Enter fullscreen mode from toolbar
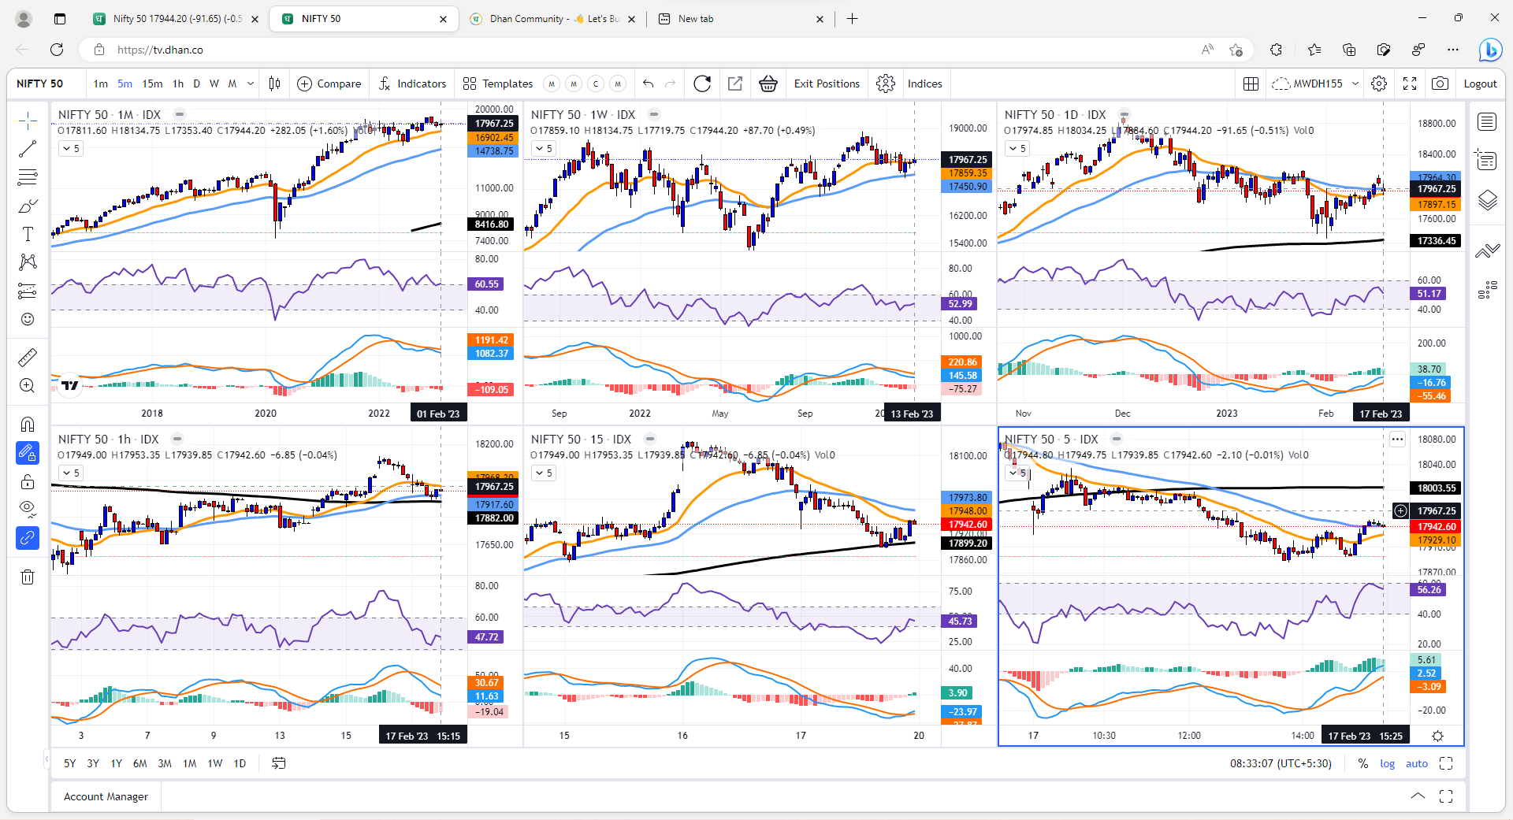 (x=1410, y=83)
